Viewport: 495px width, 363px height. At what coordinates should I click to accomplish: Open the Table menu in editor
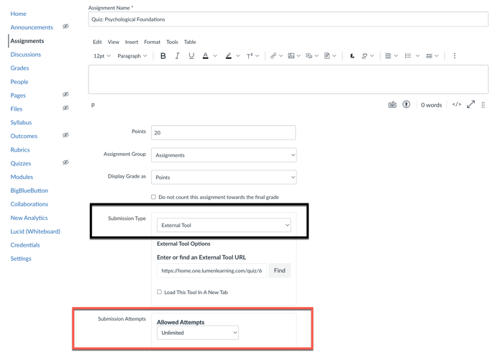point(190,42)
